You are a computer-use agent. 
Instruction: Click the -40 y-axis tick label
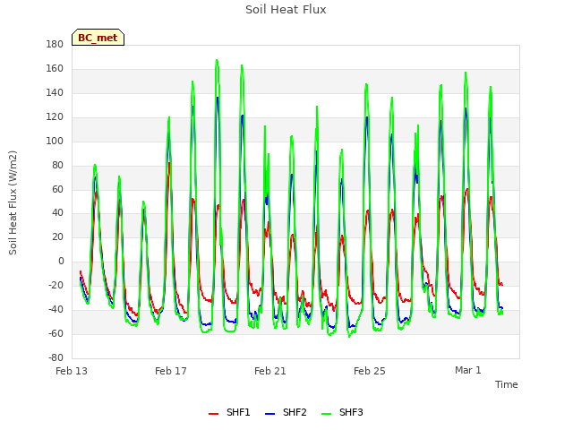tap(56, 309)
